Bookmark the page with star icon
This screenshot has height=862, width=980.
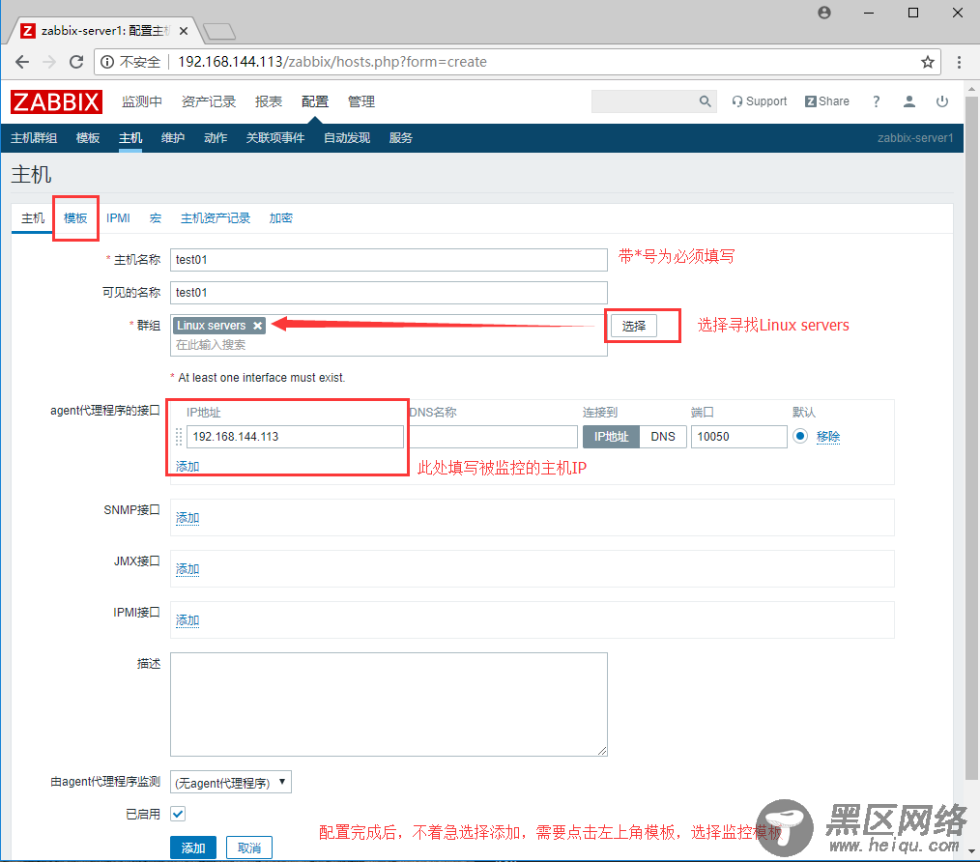click(928, 62)
